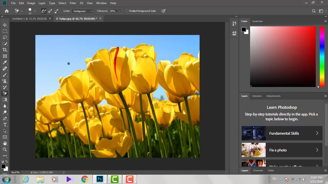Toggle Sampling: Continuous option
Viewport: 328px width, 184px height.
(44, 11)
